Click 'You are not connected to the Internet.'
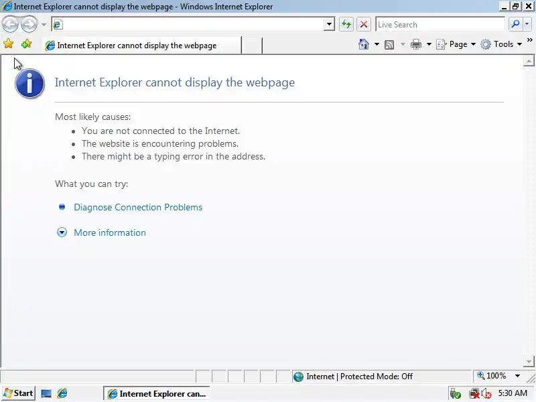The height and width of the screenshot is (402, 536). (161, 131)
